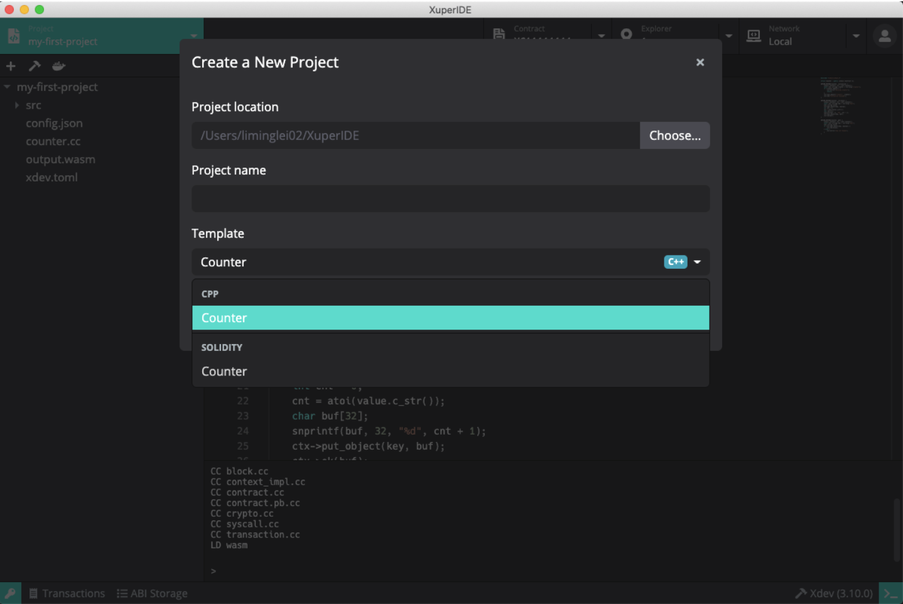903x604 pixels.
Task: Click the new project plus icon
Action: tap(11, 66)
